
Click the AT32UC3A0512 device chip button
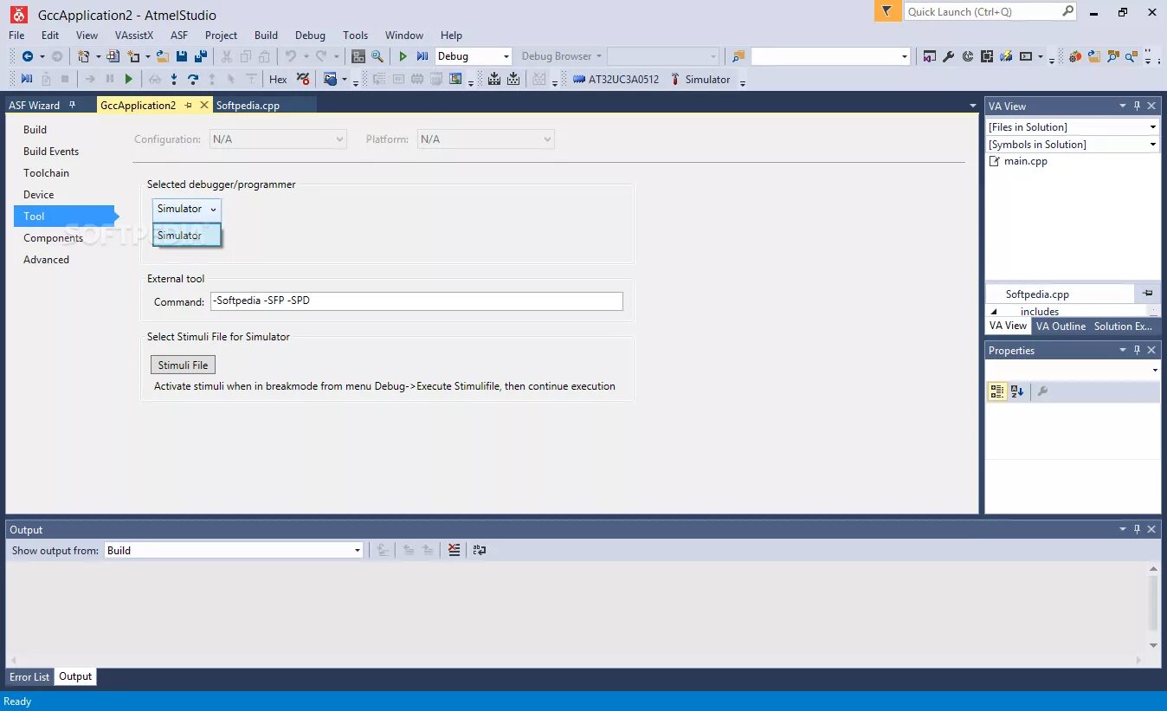pos(616,79)
